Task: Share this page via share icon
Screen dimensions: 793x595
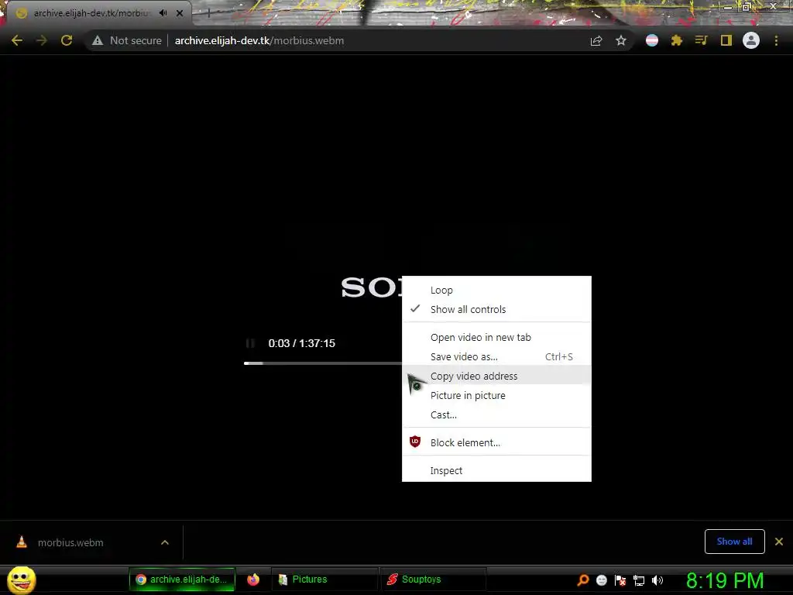Action: (596, 40)
